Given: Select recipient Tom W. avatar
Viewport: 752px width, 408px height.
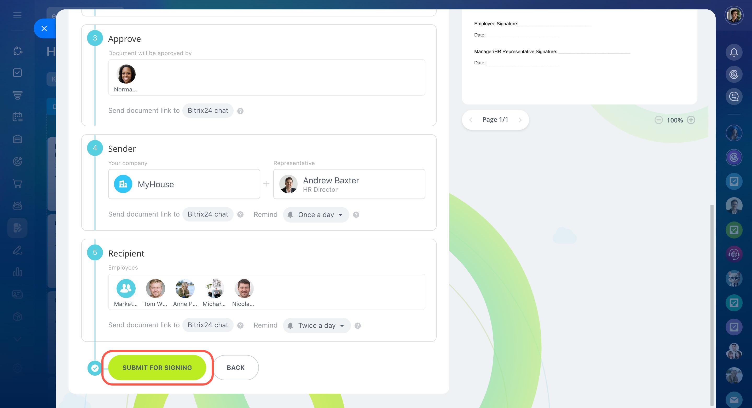Looking at the screenshot, I should (x=155, y=288).
